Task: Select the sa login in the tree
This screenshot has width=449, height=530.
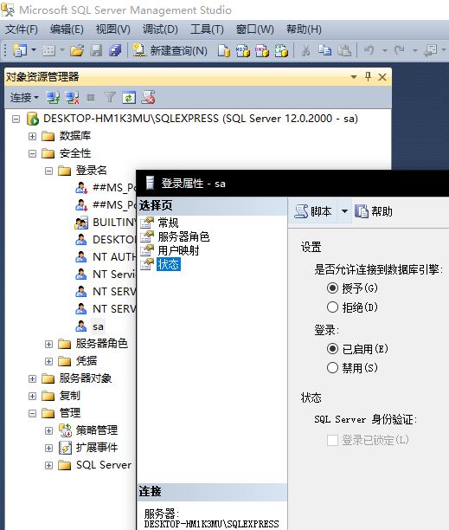Action: pos(98,326)
